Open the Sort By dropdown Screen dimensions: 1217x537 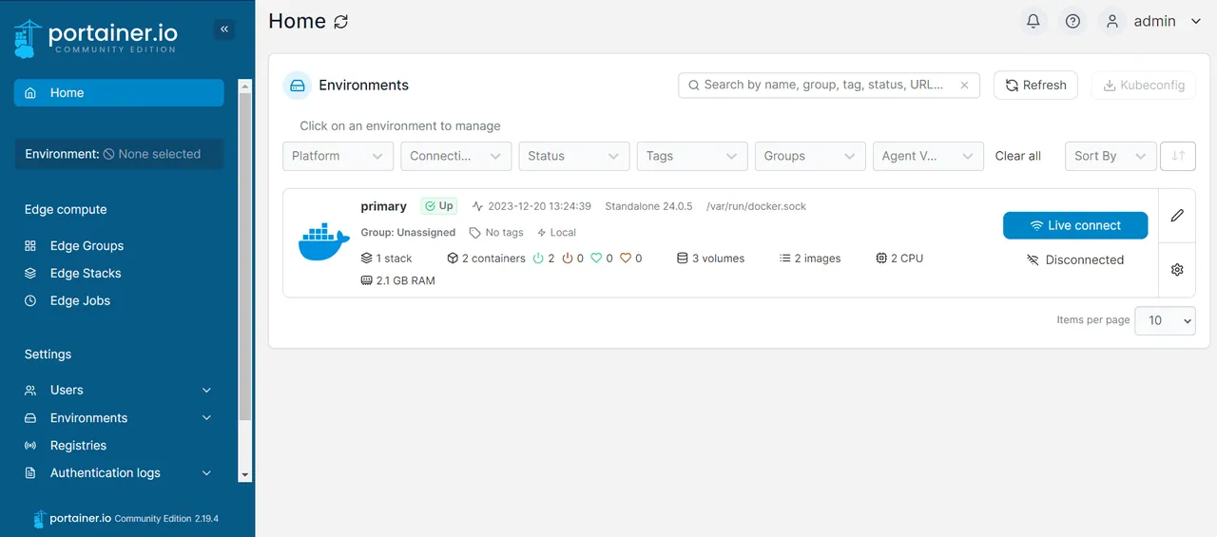(1111, 156)
